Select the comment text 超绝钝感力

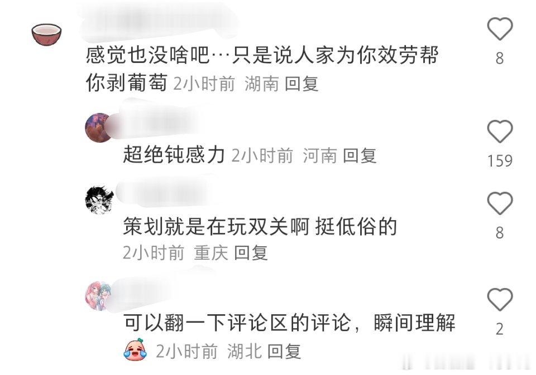click(x=174, y=154)
